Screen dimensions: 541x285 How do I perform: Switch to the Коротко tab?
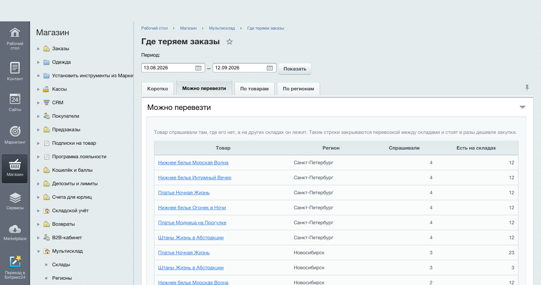tap(157, 89)
